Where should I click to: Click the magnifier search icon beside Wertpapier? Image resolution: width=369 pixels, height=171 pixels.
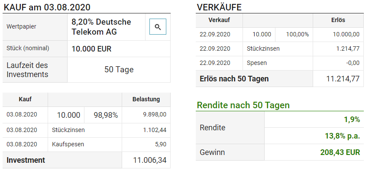(158, 27)
